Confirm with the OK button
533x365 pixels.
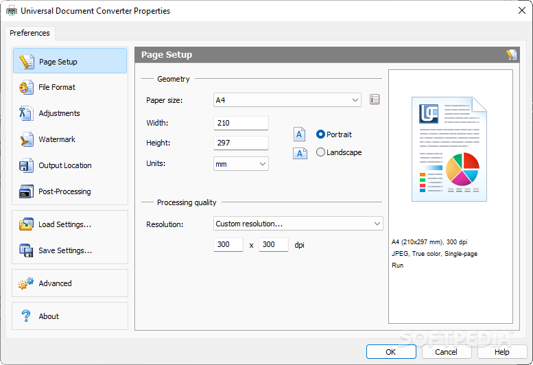[x=391, y=352]
